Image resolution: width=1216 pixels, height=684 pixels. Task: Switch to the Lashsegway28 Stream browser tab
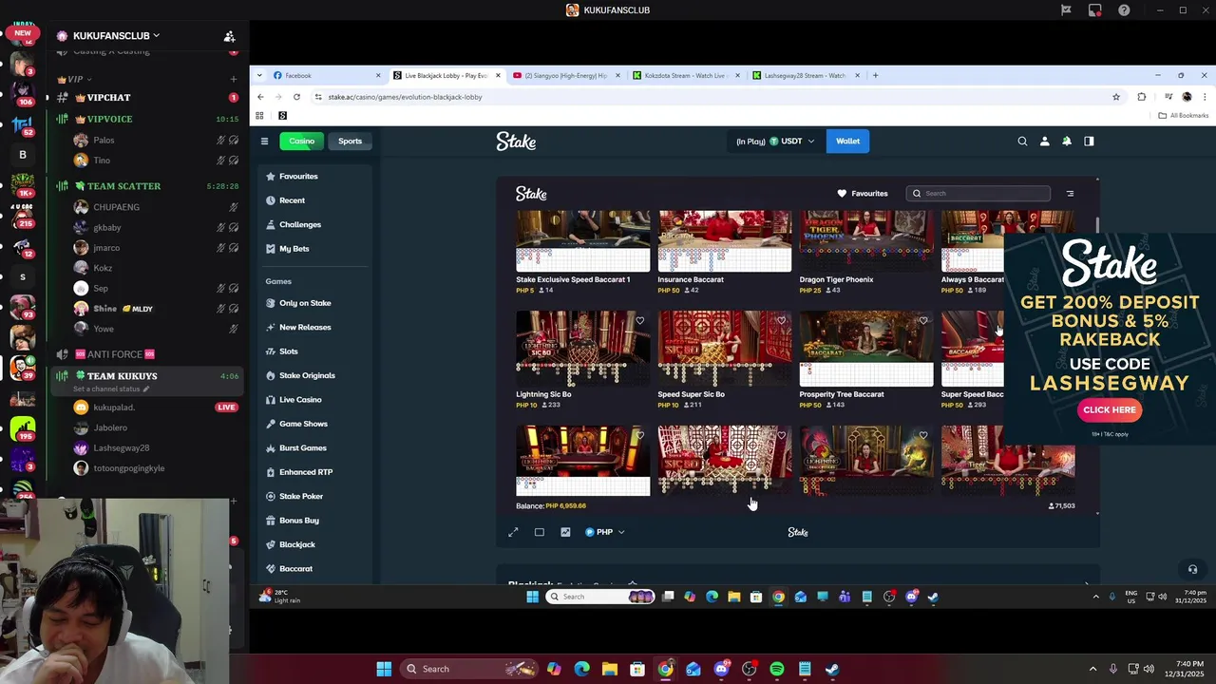[805, 75]
